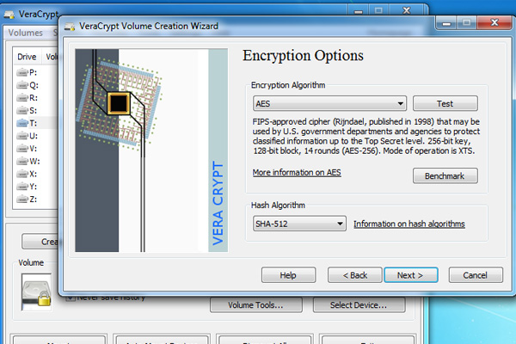This screenshot has height=344, width=516.
Task: Click the Volume Tools... button
Action: 255,305
